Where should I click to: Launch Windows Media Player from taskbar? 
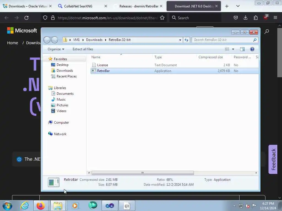tap(75, 206)
